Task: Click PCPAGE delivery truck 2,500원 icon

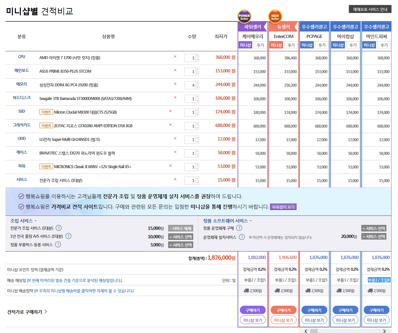Action: click(x=308, y=291)
